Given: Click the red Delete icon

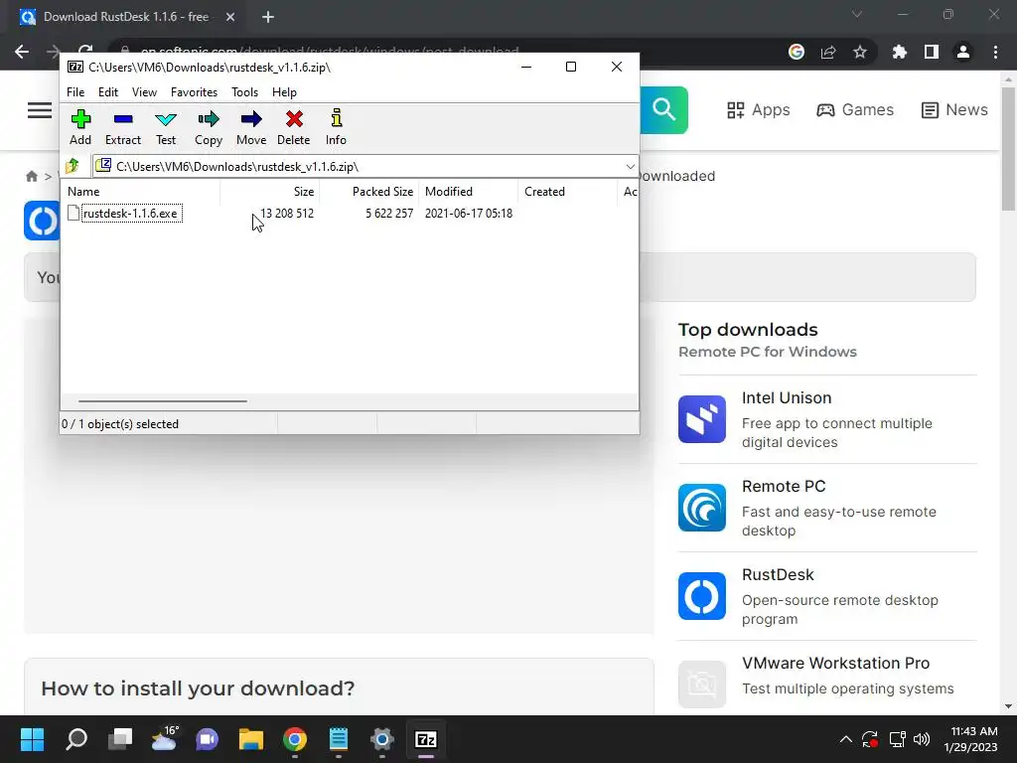Looking at the screenshot, I should [x=294, y=127].
